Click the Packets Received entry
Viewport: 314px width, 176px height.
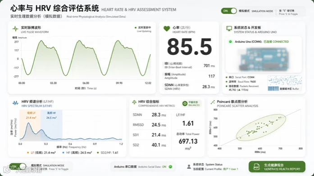point(242,88)
